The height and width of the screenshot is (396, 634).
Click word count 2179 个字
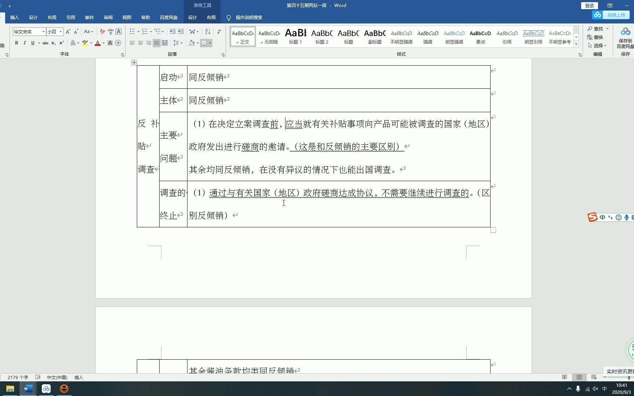tap(18, 377)
